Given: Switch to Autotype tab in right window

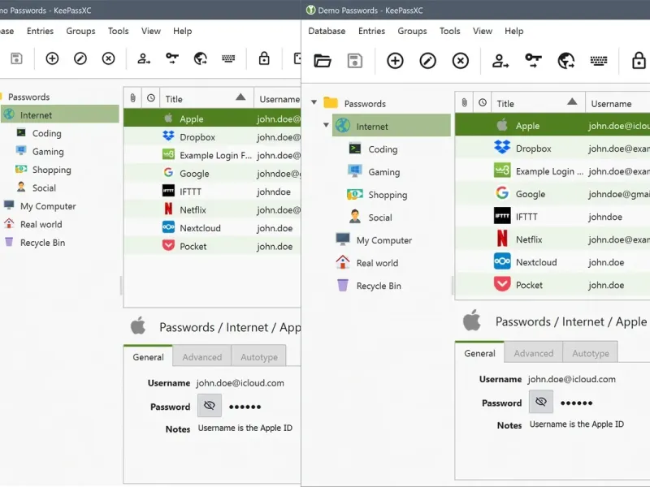Looking at the screenshot, I should 591,353.
